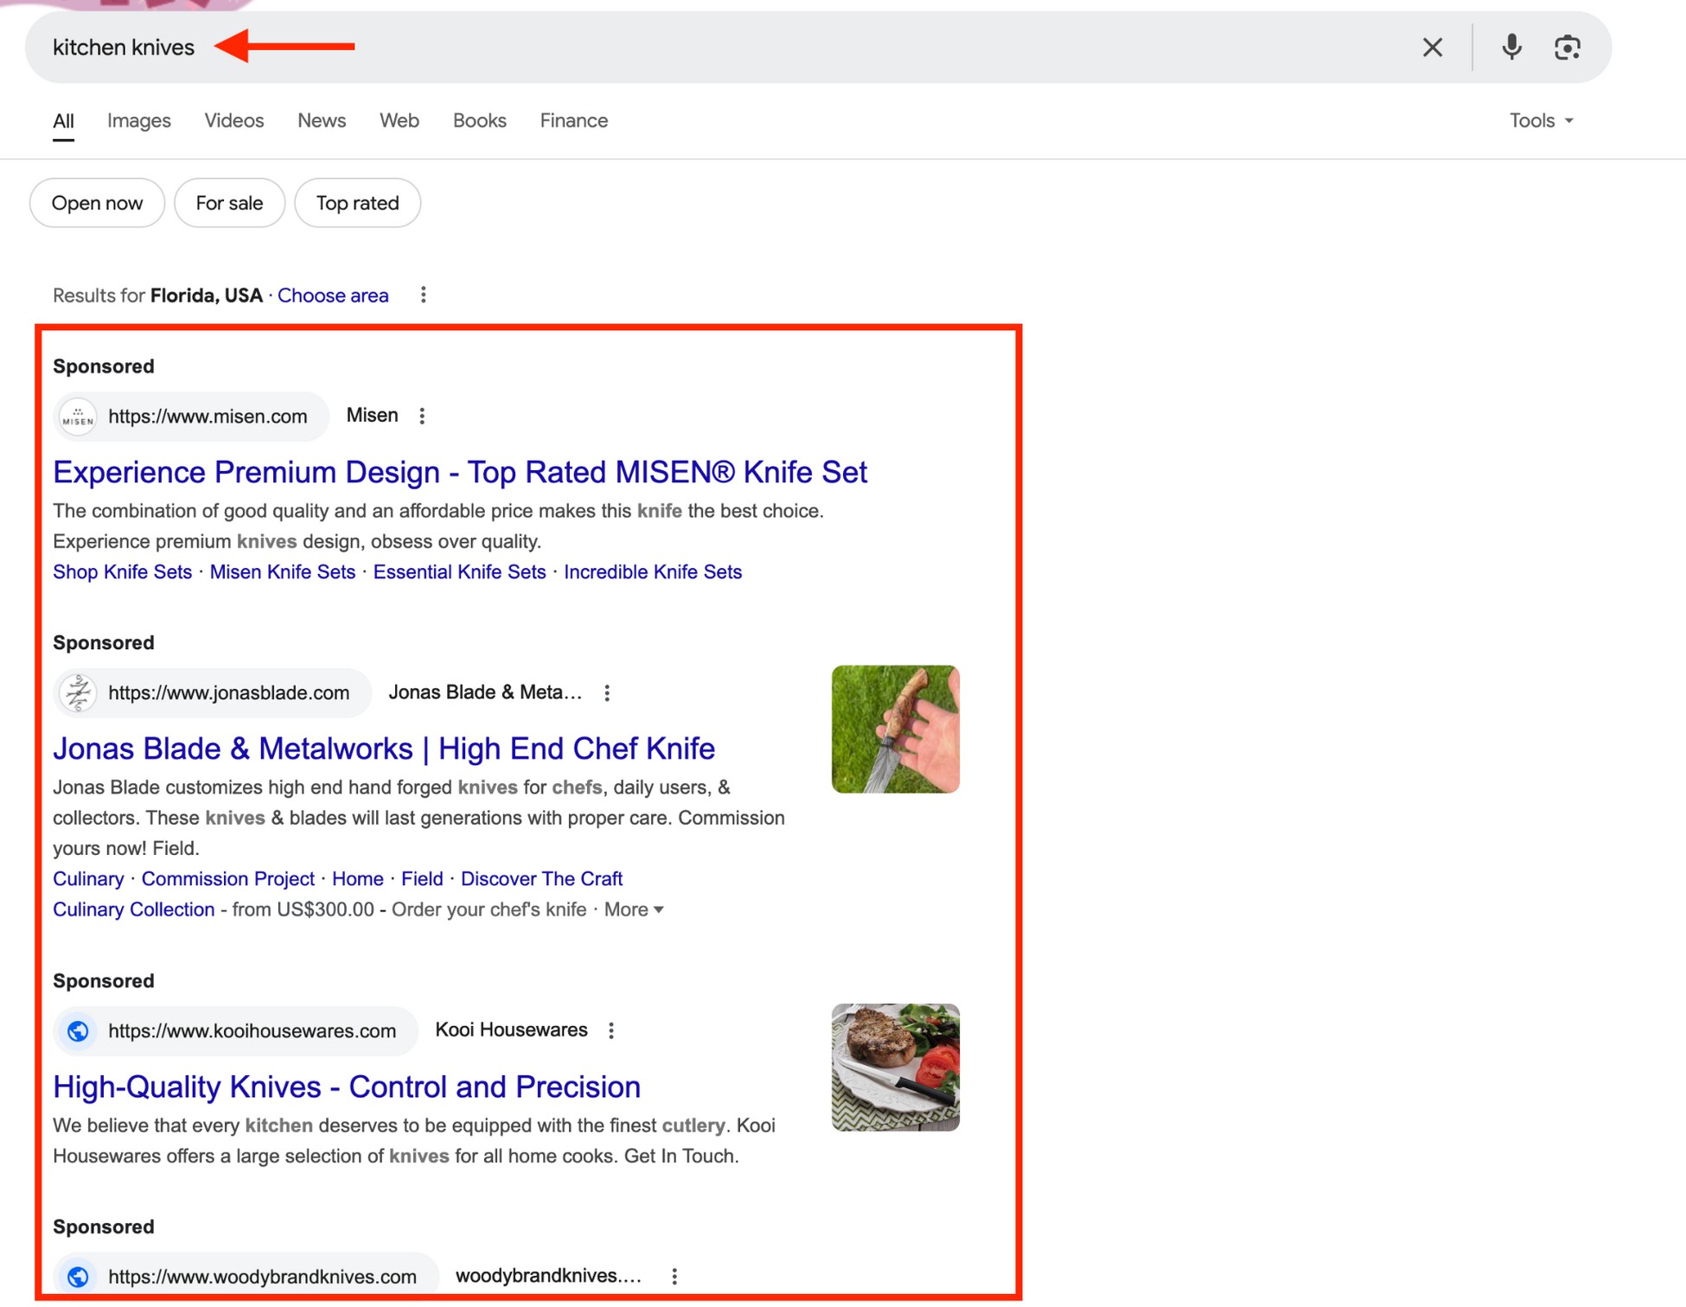Select the Top rated filter chip
1686x1307 pixels.
[x=357, y=203]
